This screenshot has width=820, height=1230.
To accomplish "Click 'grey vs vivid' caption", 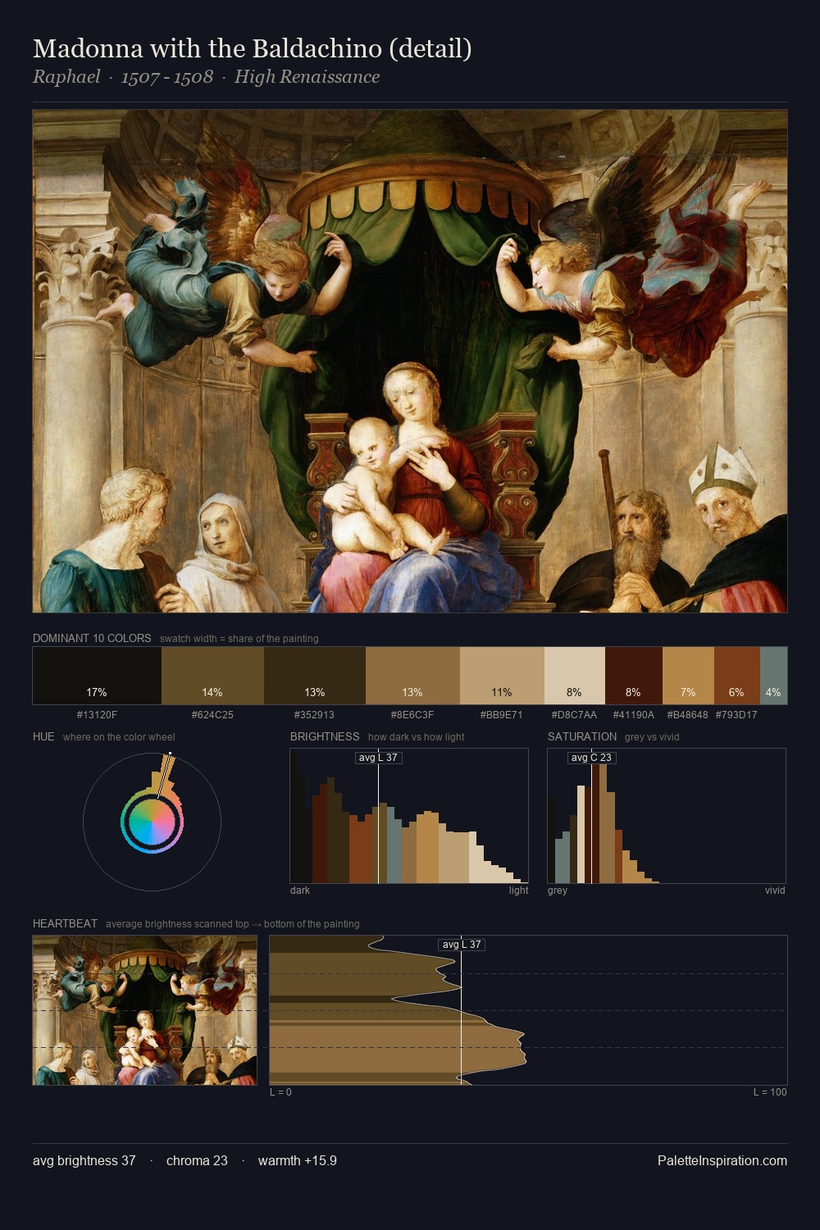I will coord(652,737).
